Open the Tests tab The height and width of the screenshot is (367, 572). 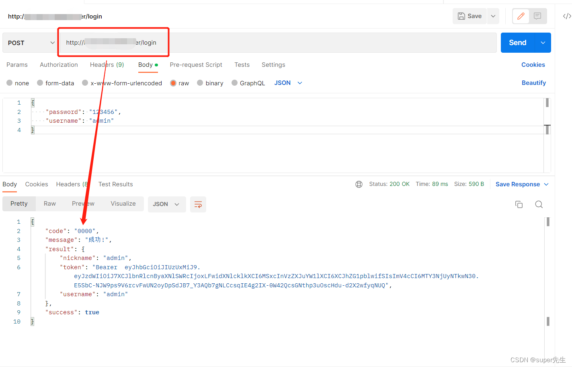[242, 65]
